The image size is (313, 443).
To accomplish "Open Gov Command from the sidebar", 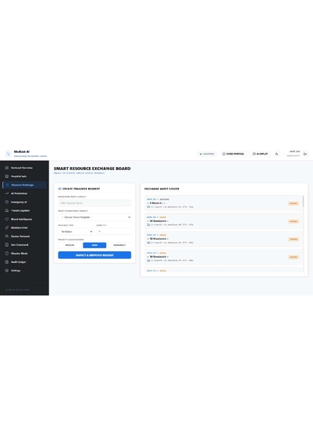I will click(x=24, y=244).
